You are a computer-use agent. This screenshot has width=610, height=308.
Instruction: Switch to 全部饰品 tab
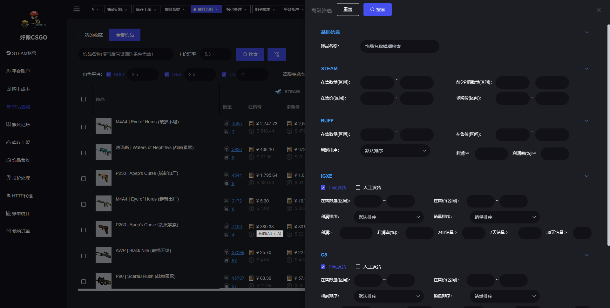125,35
